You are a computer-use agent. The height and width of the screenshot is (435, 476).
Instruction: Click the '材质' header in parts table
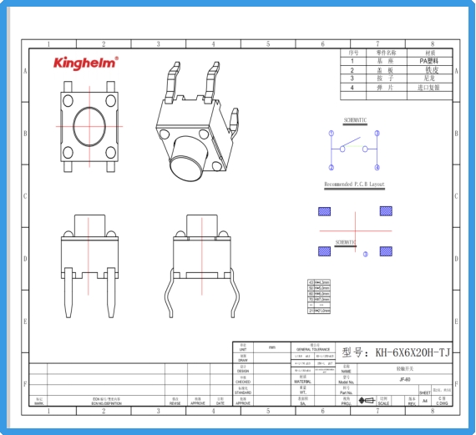coord(430,53)
